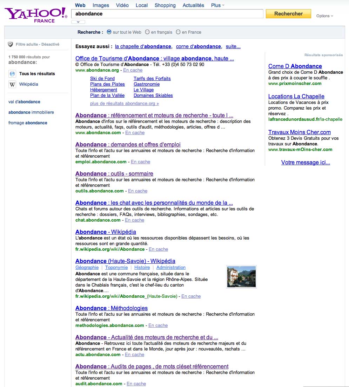Screen dimensions: 349x387
Task: Open 'Abondance (Haute-Savoie) - Wikipédia' result
Action: [125, 261]
